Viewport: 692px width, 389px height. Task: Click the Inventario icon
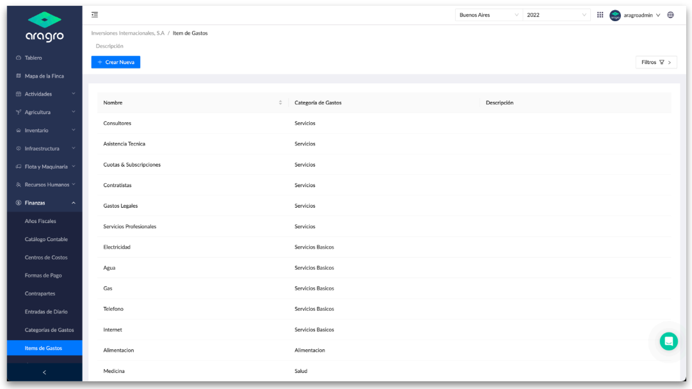[19, 130]
